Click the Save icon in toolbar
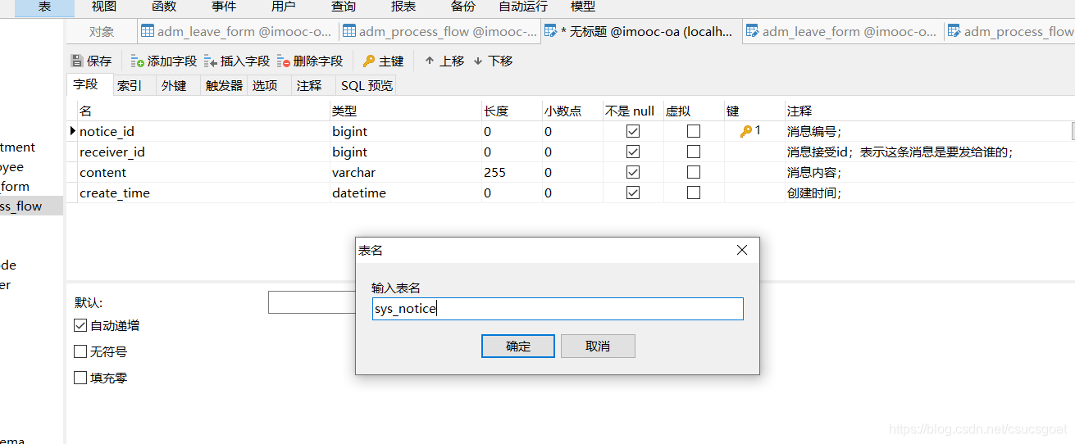 click(x=77, y=61)
